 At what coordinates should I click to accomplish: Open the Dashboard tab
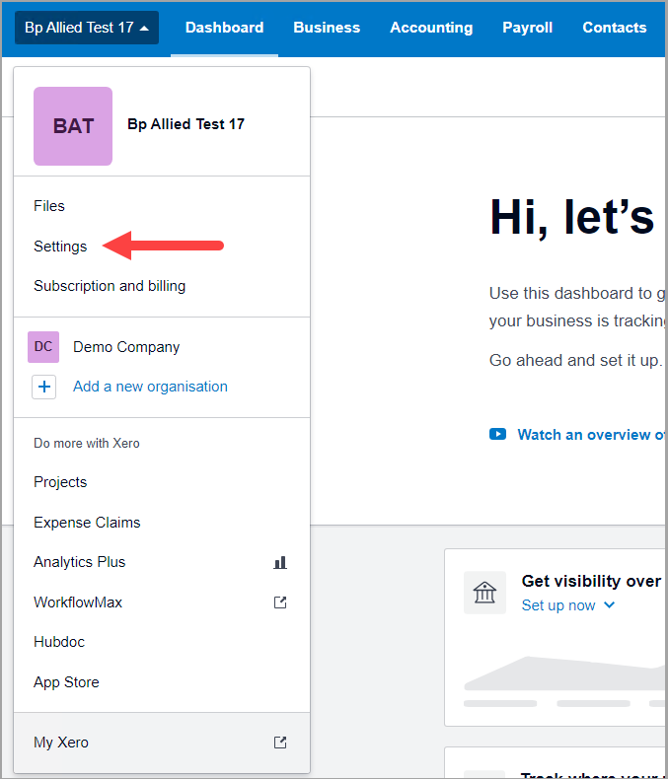click(225, 28)
